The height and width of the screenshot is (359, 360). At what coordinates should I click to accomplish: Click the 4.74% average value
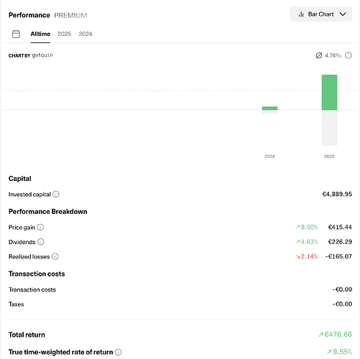point(333,55)
